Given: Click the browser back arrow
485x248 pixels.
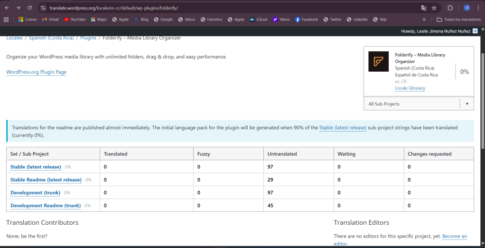Looking at the screenshot, I should 7,8.
